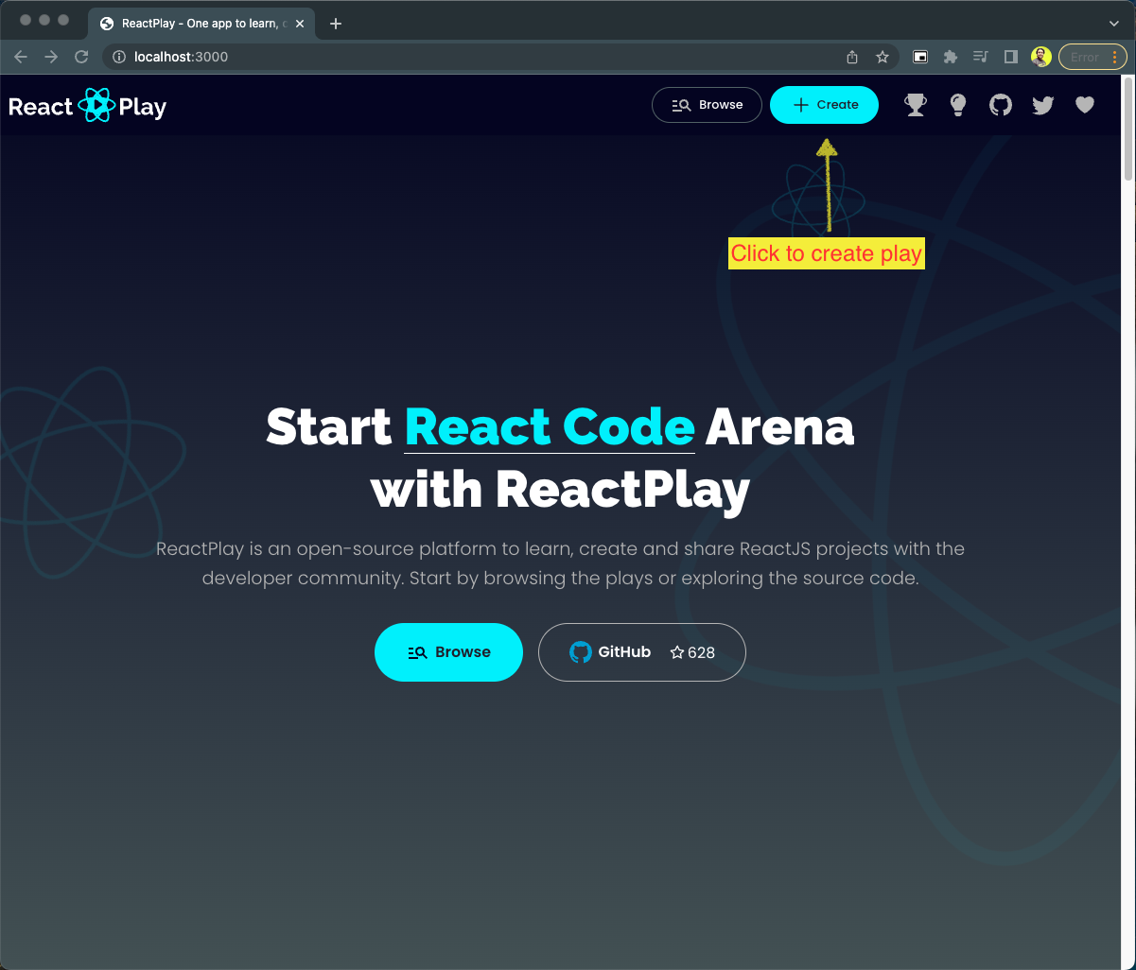This screenshot has width=1136, height=970.
Task: Click the site info icon in address bar
Action: (119, 57)
